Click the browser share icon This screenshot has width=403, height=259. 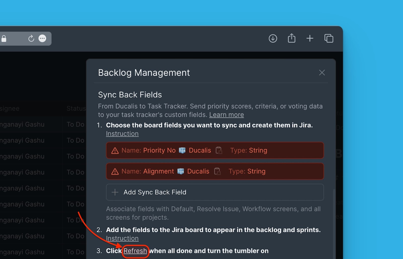coord(291,38)
